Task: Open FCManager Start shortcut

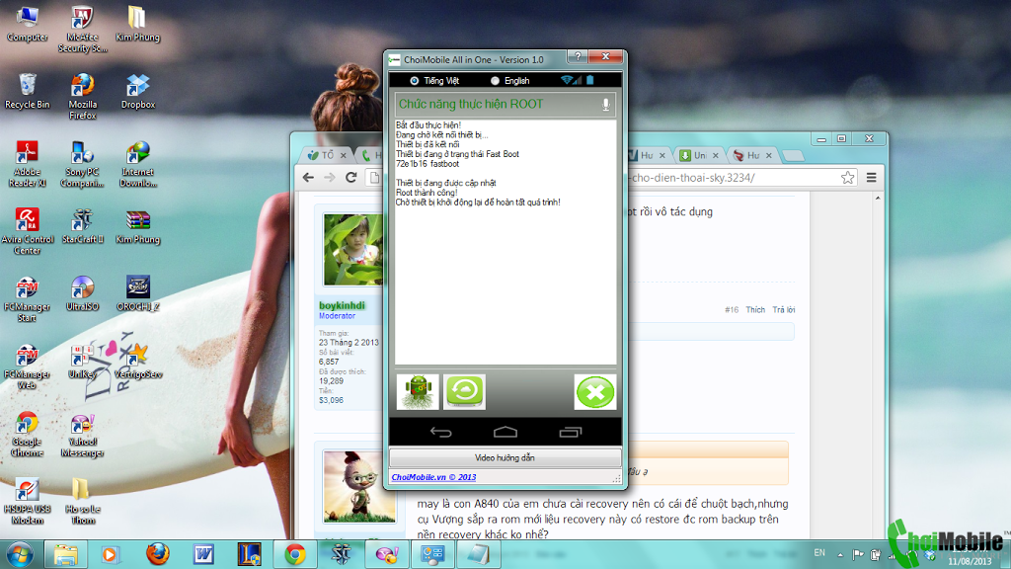Action: tap(27, 298)
